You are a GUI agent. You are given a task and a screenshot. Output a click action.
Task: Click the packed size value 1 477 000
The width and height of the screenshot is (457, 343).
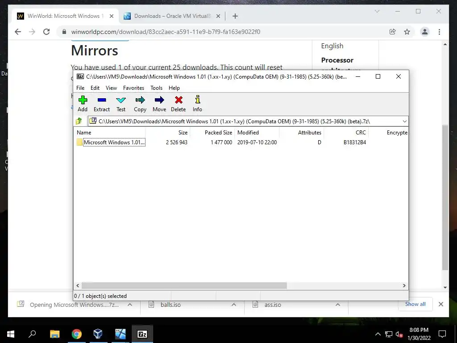[x=221, y=142]
